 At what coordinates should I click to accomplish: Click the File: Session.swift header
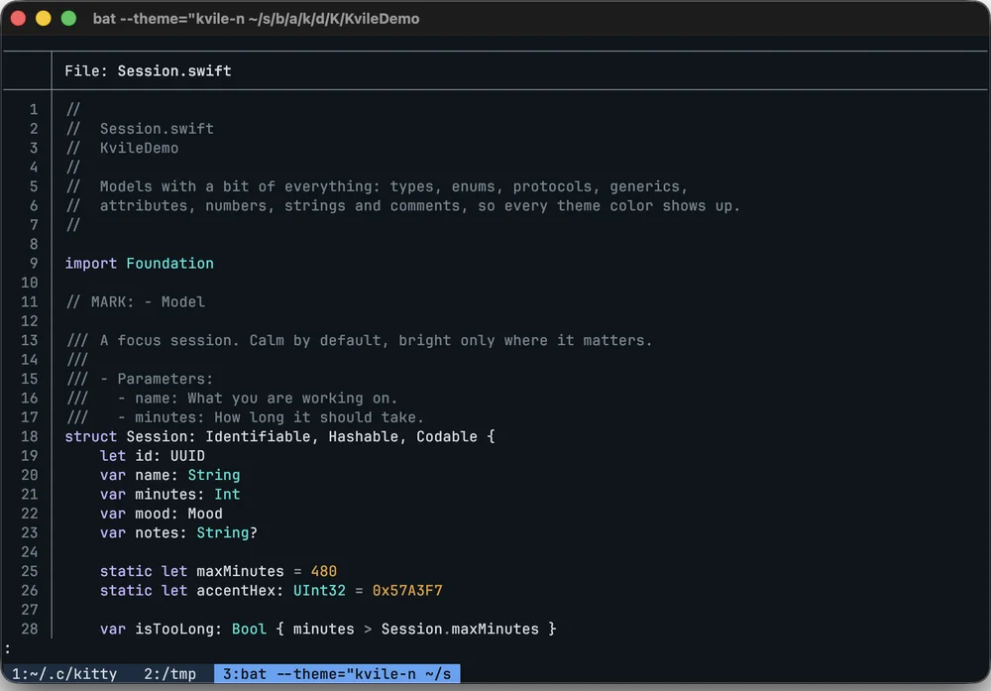148,70
